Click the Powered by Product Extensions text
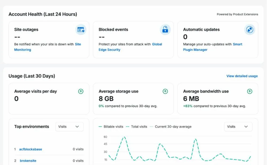This screenshot has width=267, height=165. tap(237, 14)
